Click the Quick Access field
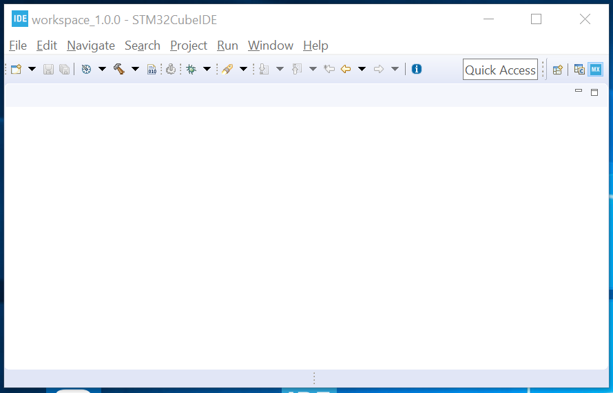The height and width of the screenshot is (393, 613). [x=500, y=70]
